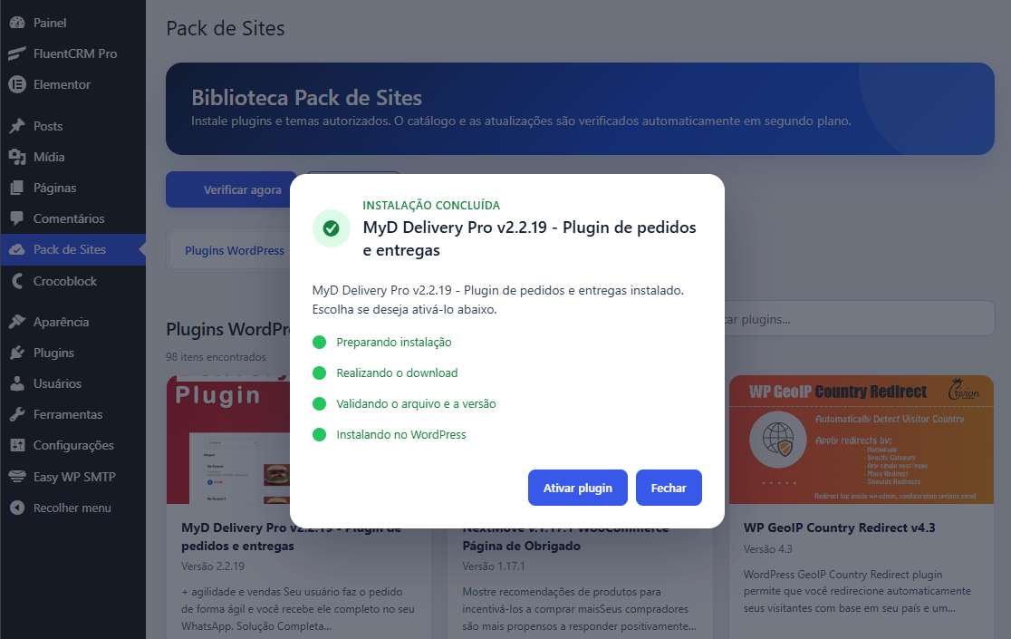The image size is (1011, 639).
Task: Click the INSTALAÇÃO CONCLUÍDA label
Action: tap(431, 205)
